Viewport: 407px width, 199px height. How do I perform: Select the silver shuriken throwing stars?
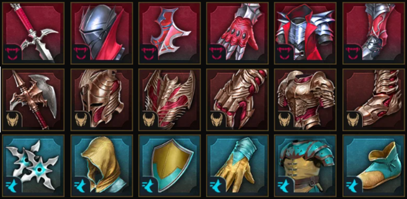34,166
